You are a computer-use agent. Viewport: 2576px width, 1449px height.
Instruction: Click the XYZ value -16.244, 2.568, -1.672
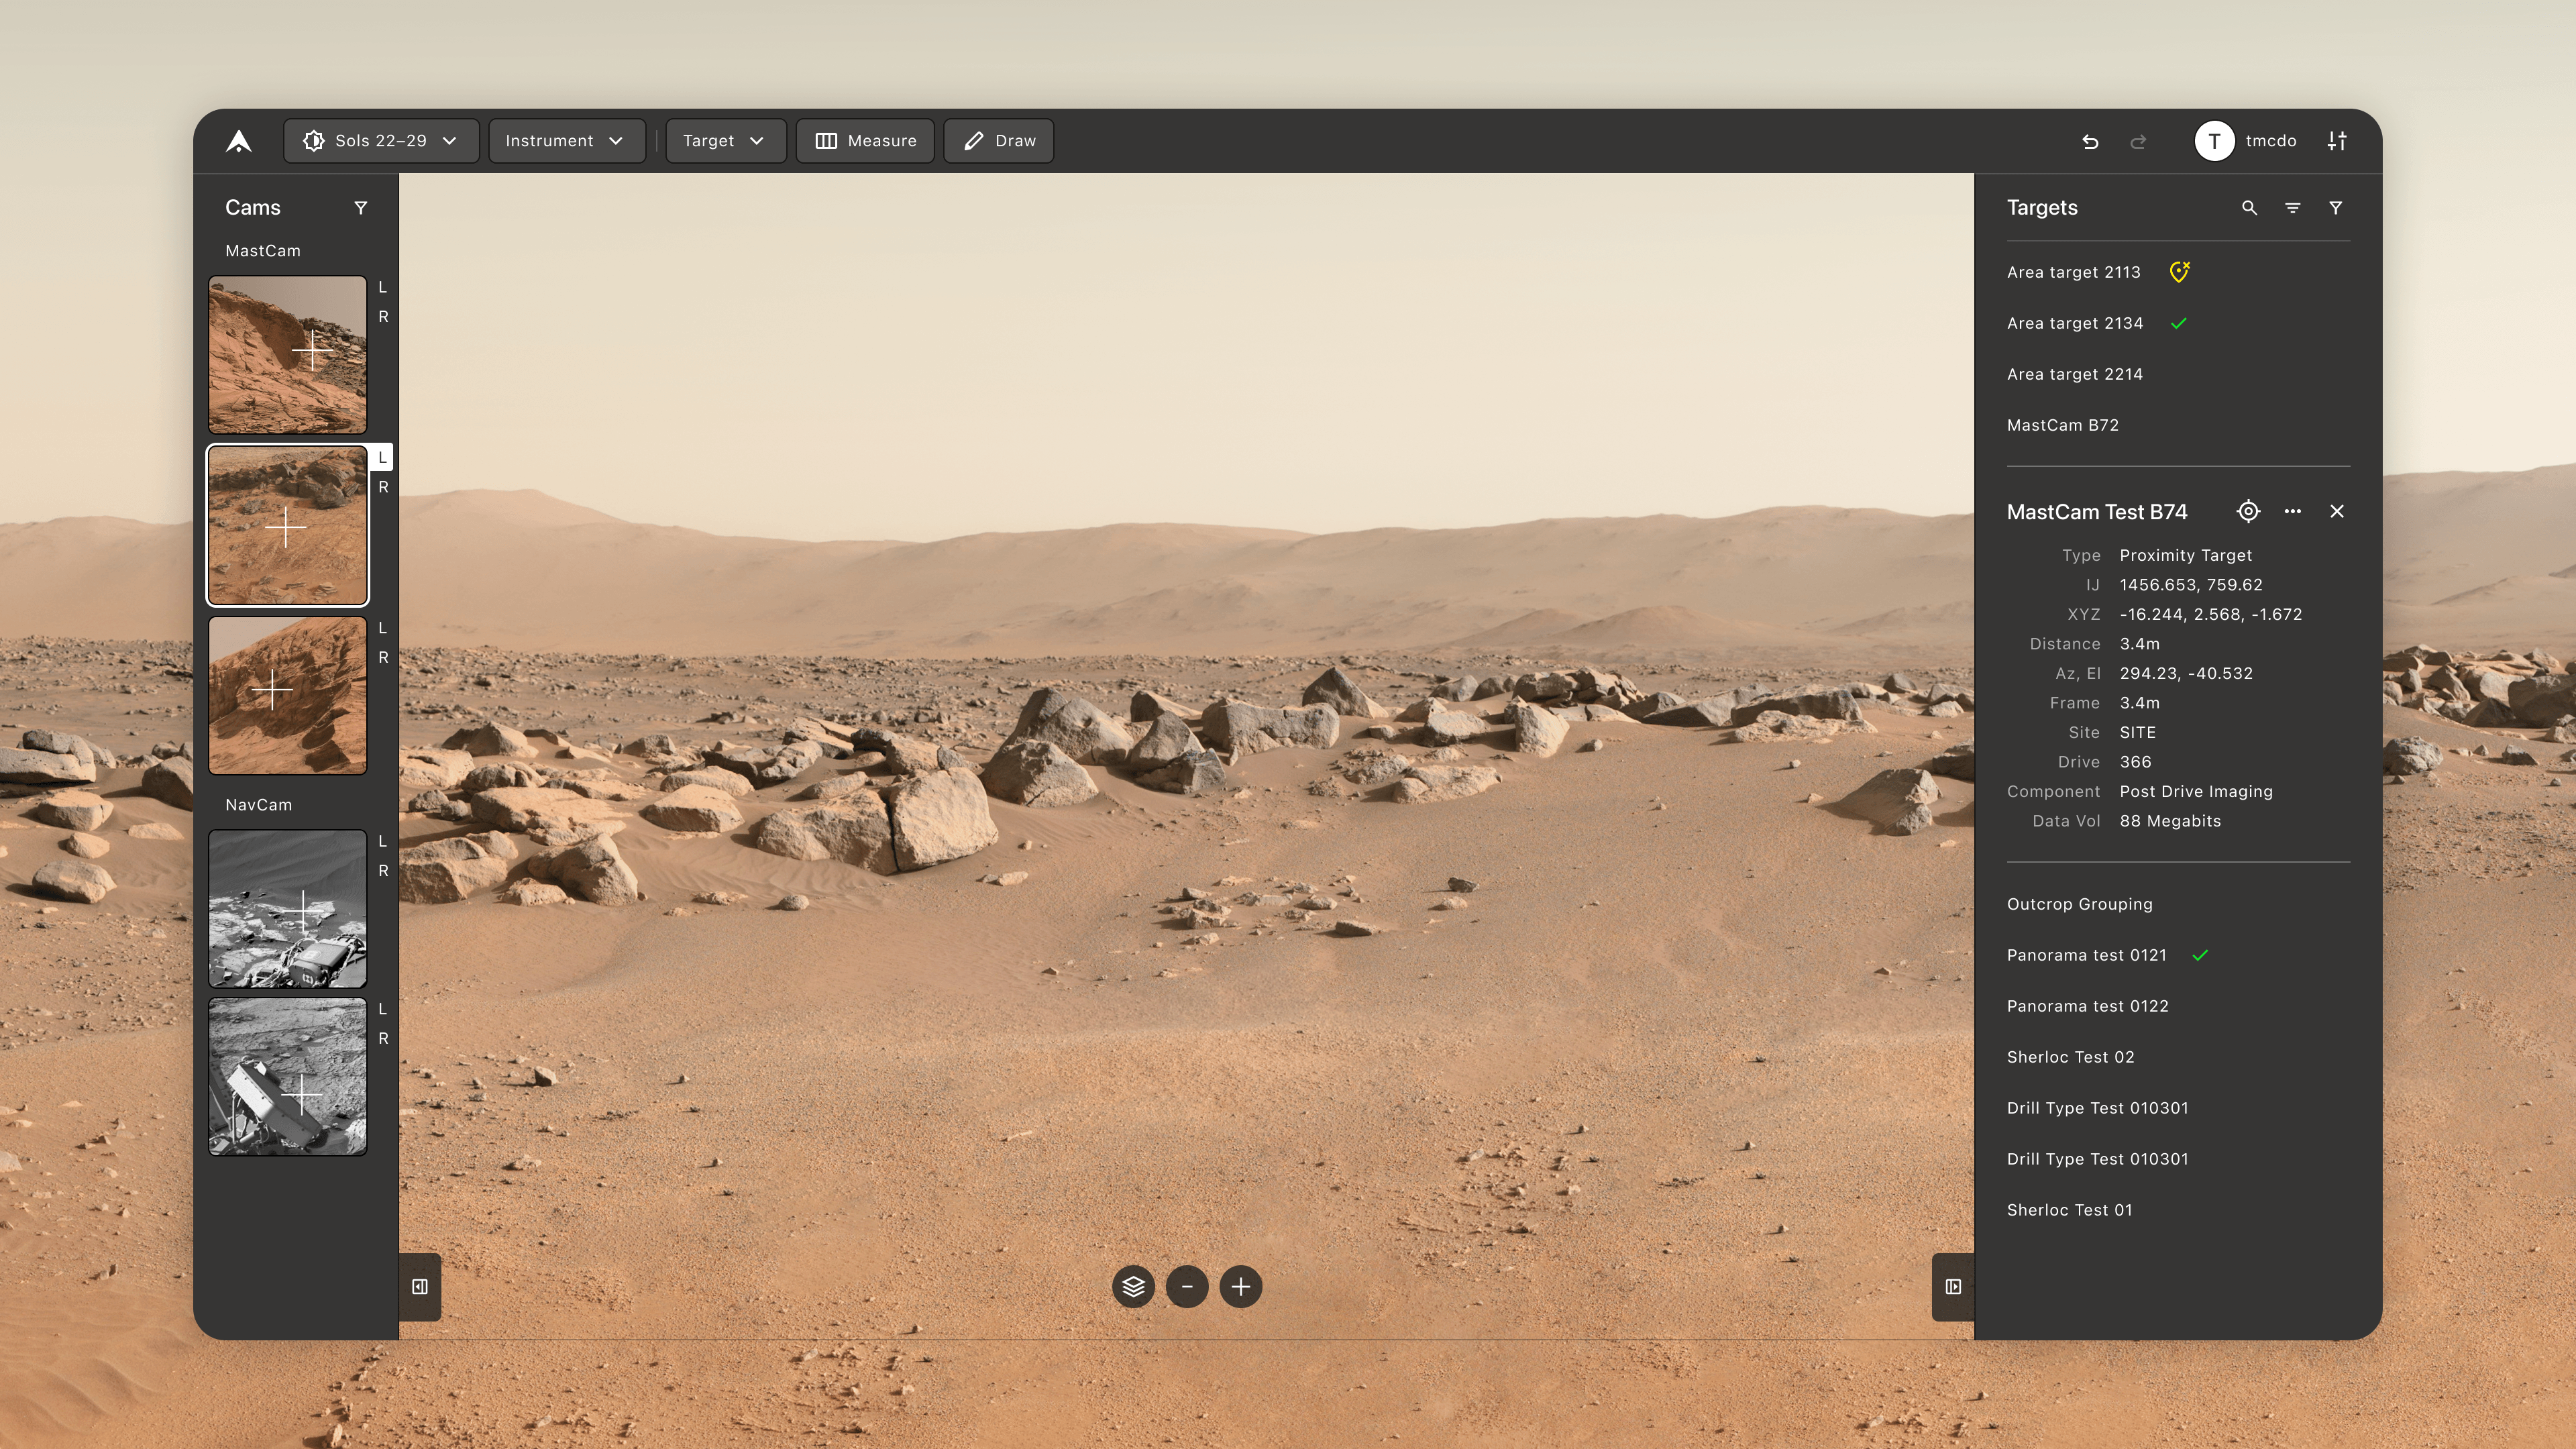click(x=2211, y=614)
